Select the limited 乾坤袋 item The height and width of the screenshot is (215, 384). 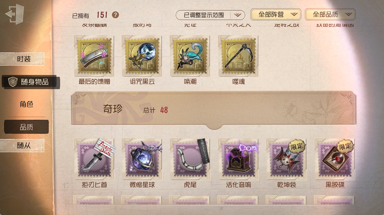click(286, 159)
